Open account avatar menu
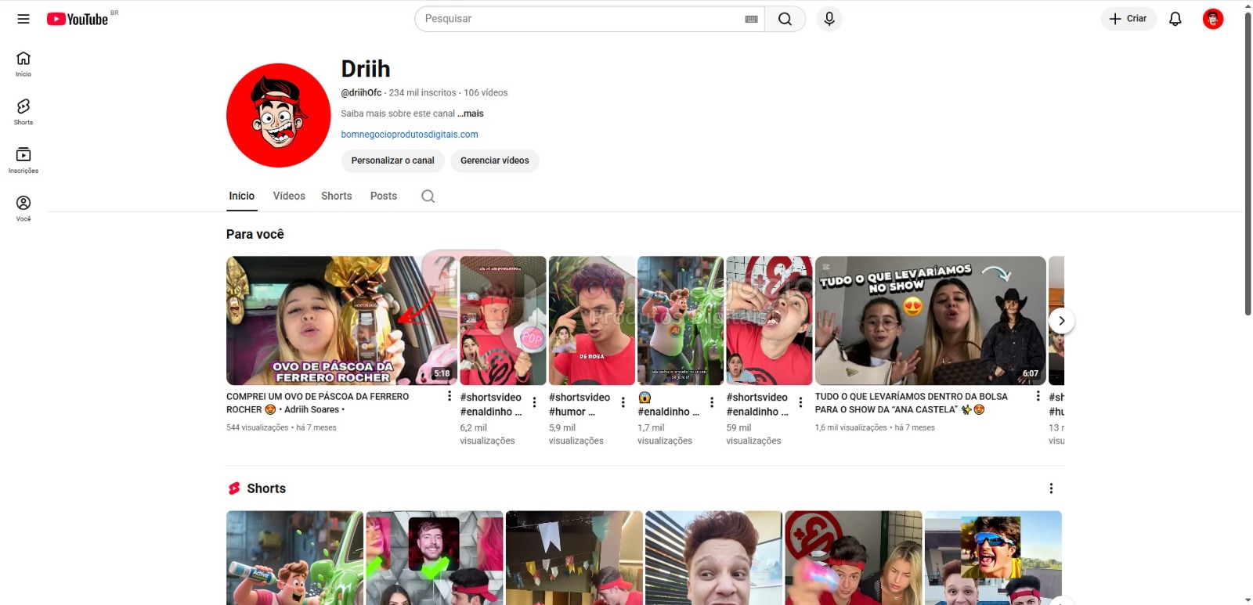This screenshot has height=605, width=1253. [1212, 19]
